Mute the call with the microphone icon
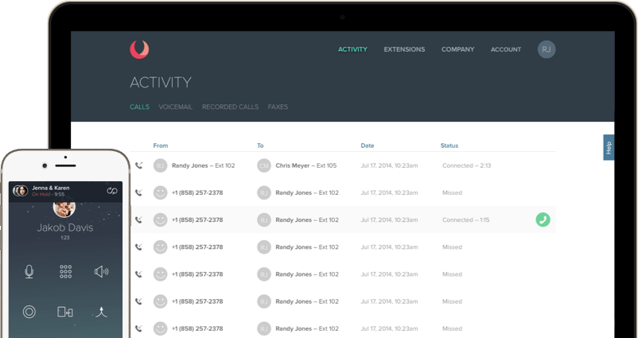This screenshot has width=638, height=338. (x=29, y=272)
